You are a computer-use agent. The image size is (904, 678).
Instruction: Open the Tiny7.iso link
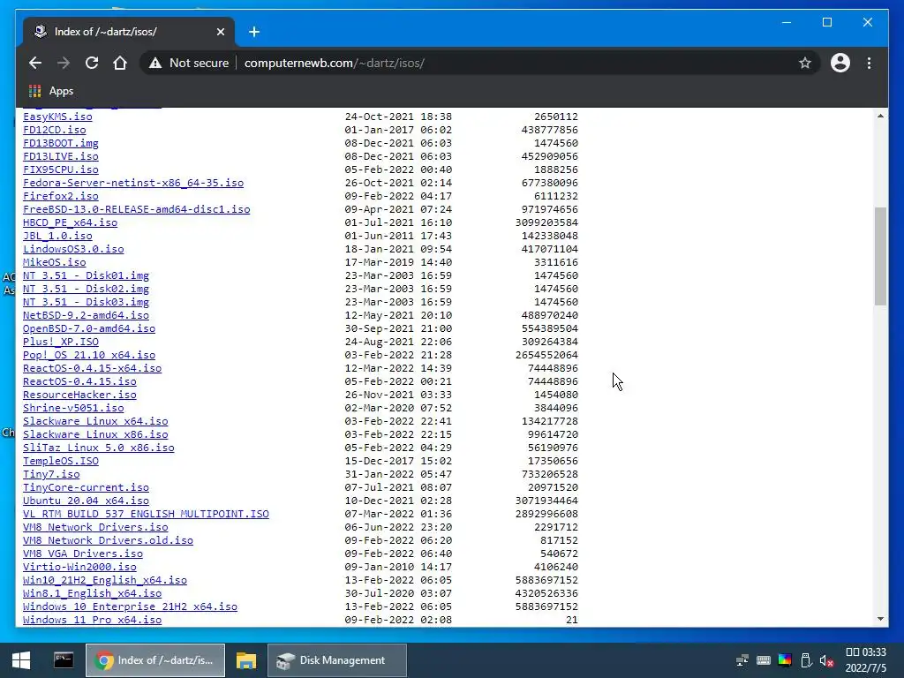pyautogui.click(x=51, y=474)
